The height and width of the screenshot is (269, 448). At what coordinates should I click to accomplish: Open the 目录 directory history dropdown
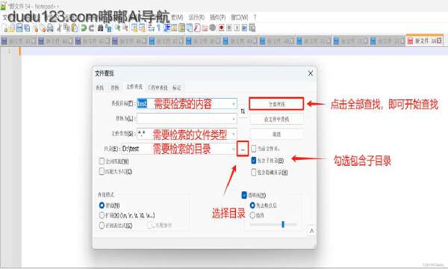(233, 149)
